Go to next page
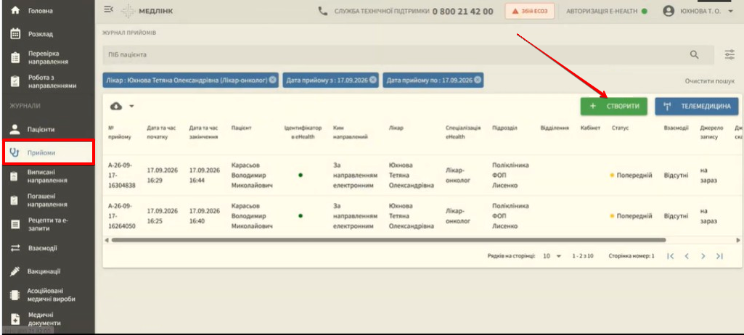Viewport: 744px width, 335px height. pos(703,256)
